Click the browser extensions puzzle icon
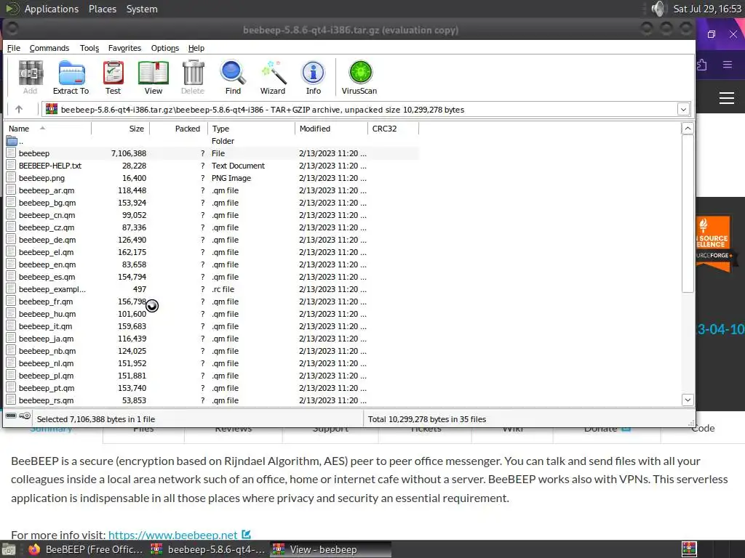Image resolution: width=745 pixels, height=558 pixels. pyautogui.click(x=702, y=65)
